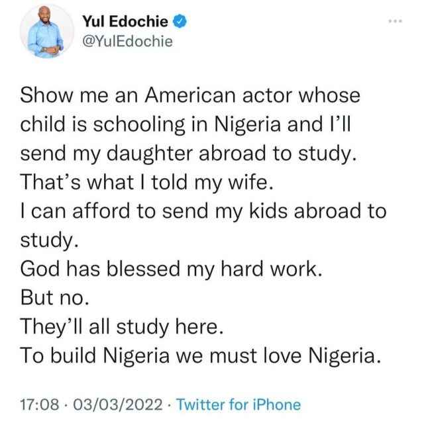This screenshot has height=423, width=424.
Task: Click the 17:08 timestamp
Action: [40, 404]
